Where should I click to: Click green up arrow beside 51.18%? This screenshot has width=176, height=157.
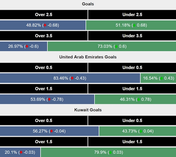tap(134, 25)
